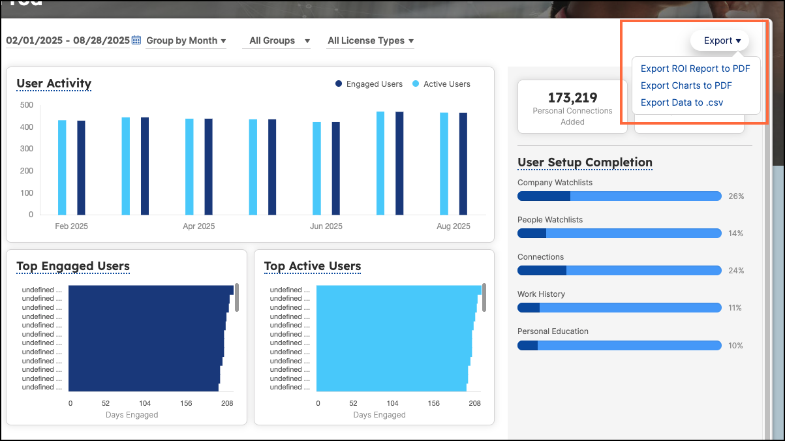Click the Top Engaged Users heading
Image resolution: width=785 pixels, height=441 pixels.
tap(73, 266)
